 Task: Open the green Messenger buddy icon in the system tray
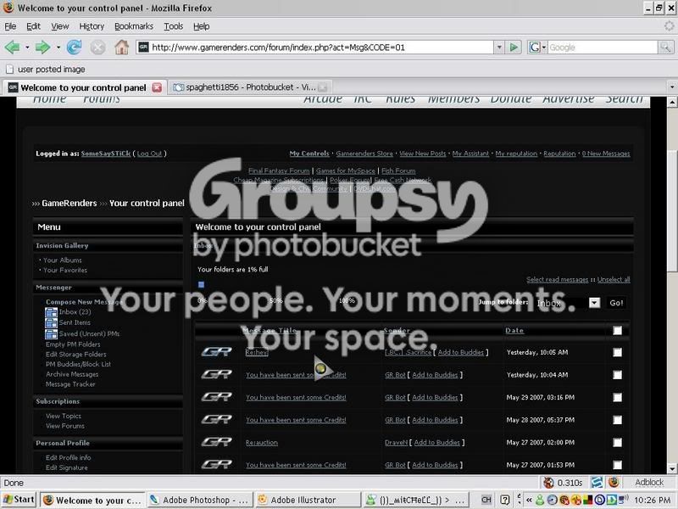540,500
